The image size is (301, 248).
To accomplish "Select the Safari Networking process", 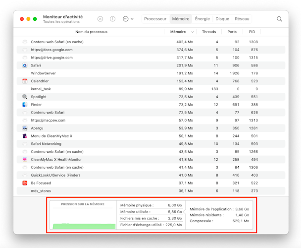I will [x=46, y=144].
